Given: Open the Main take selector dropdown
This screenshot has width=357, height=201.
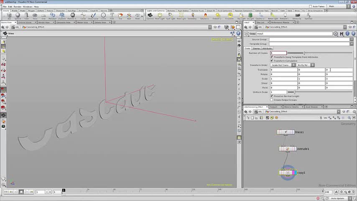Looking at the screenshot, I should 339,6.
